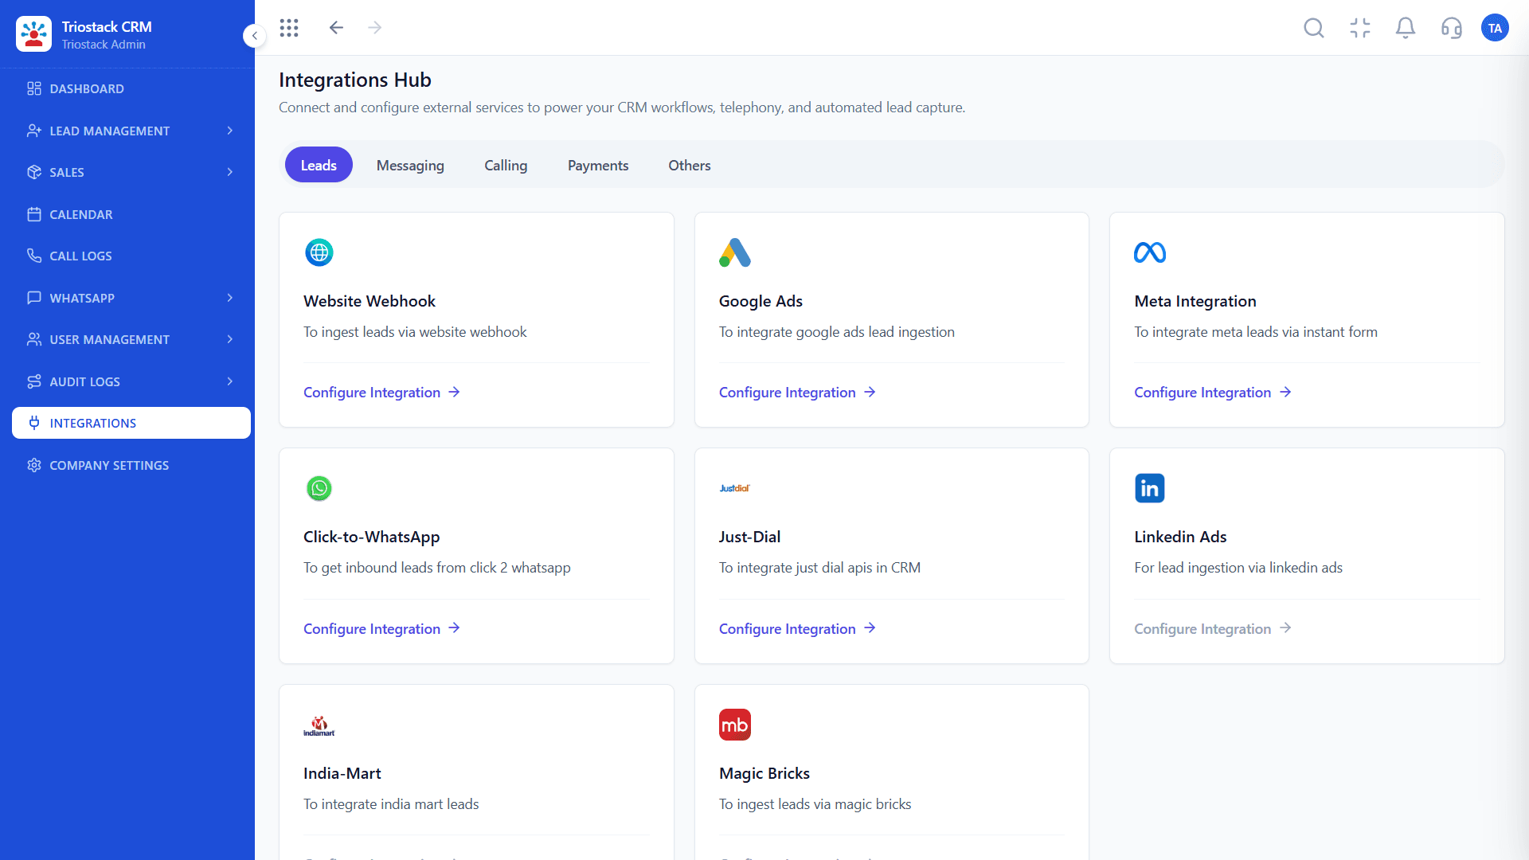
Task: Expand the WhatsApp sidebar section
Action: (131, 298)
